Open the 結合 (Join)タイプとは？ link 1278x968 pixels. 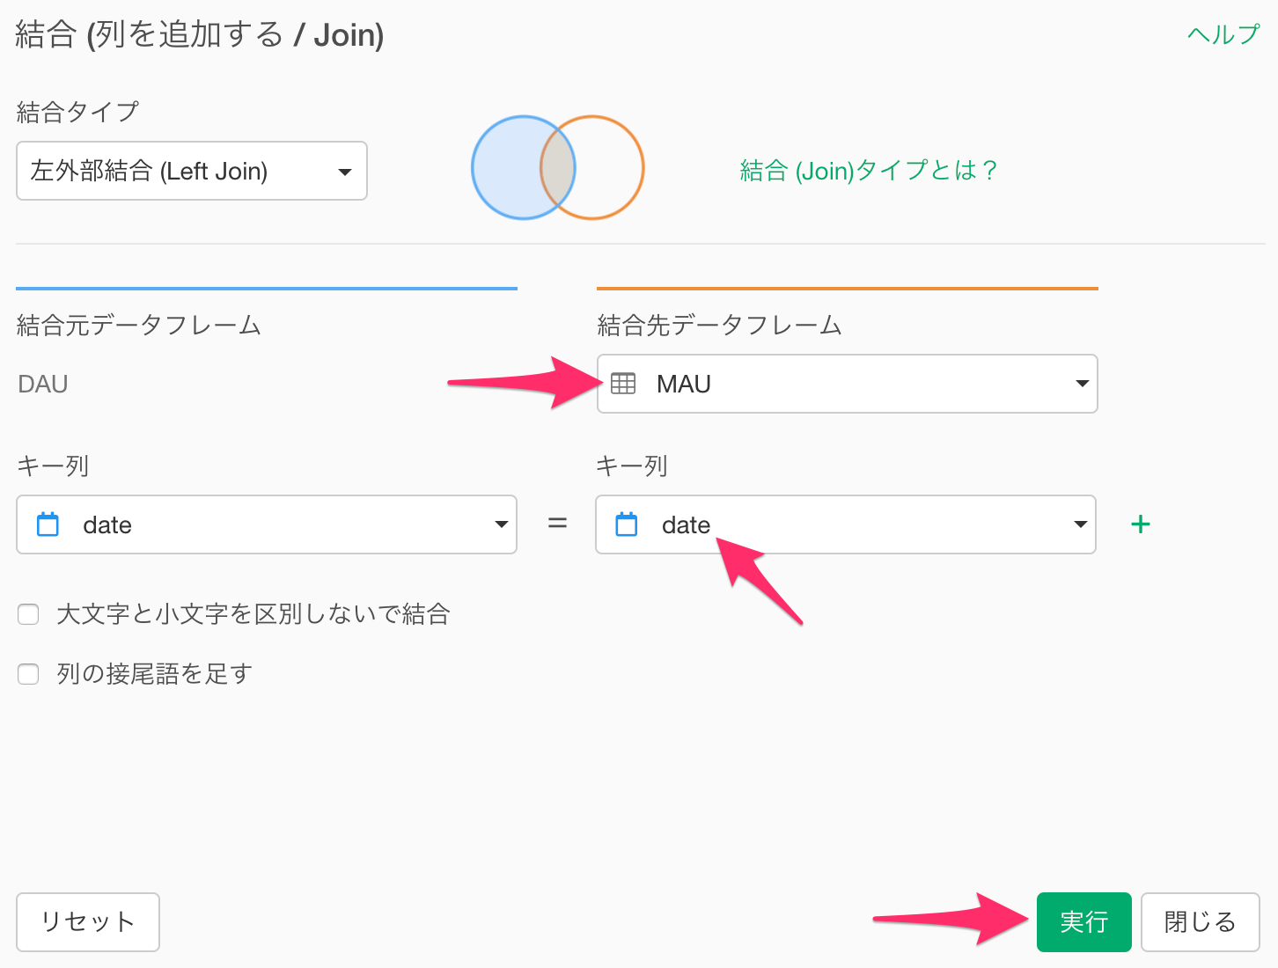(868, 170)
